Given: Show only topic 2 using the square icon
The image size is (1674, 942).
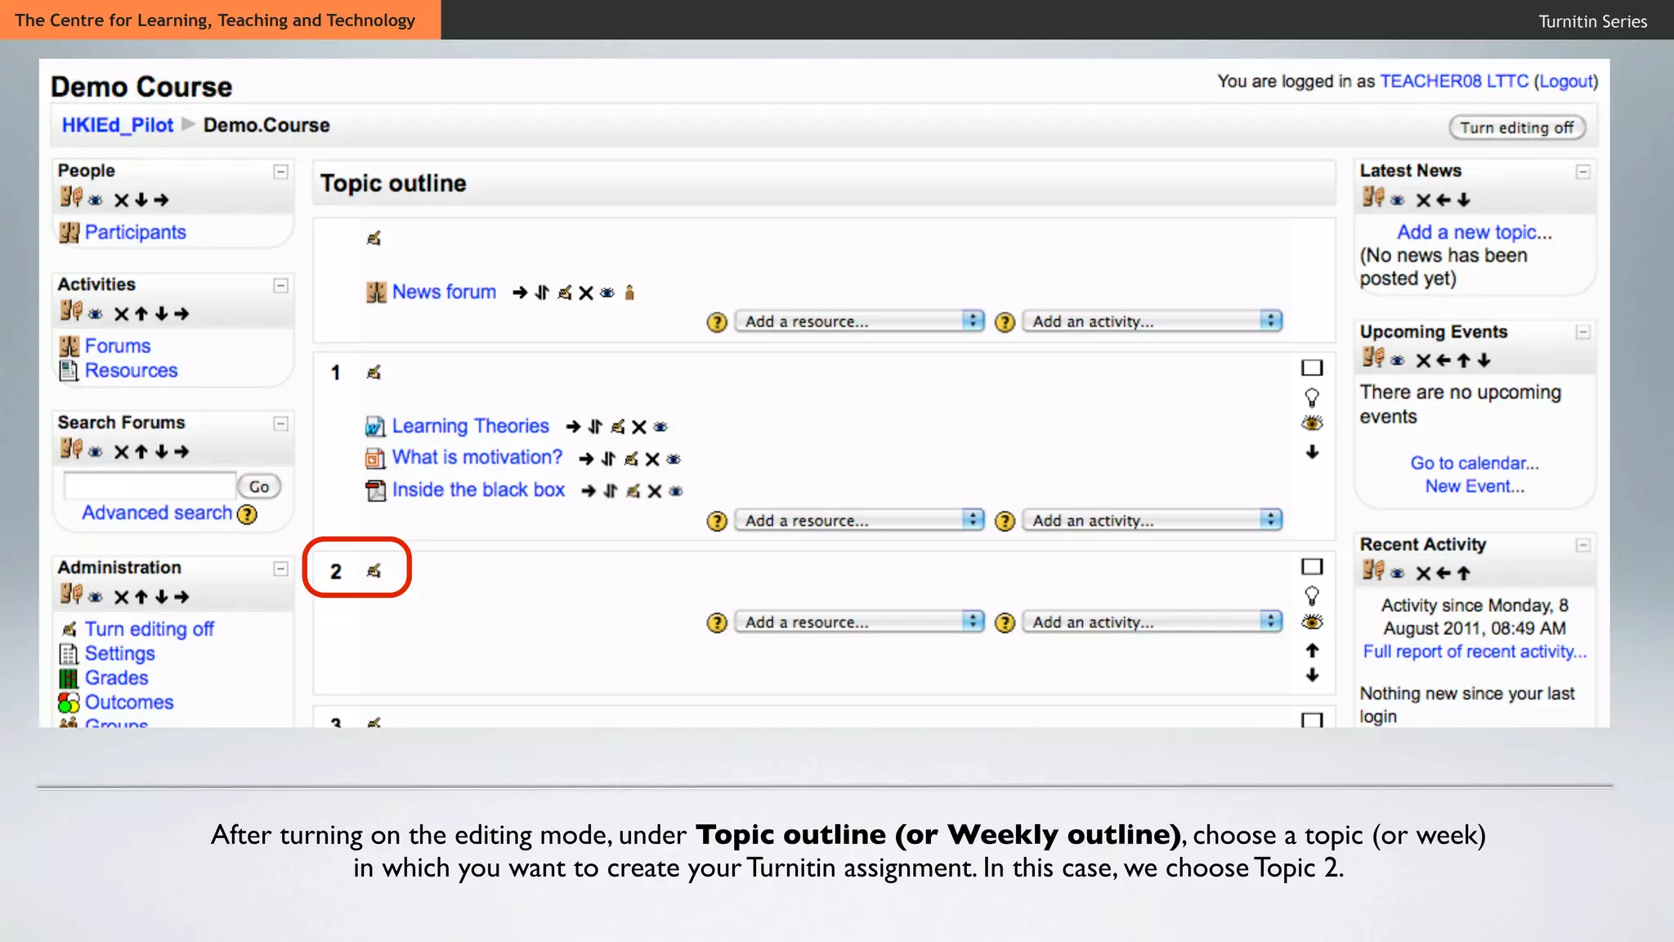Looking at the screenshot, I should point(1312,567).
